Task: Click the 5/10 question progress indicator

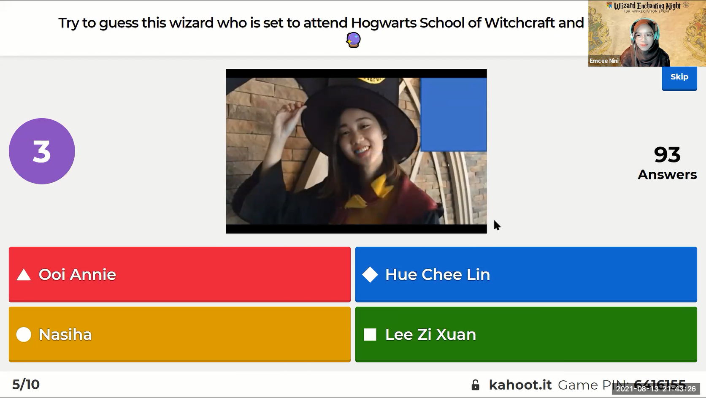Action: coord(26,384)
